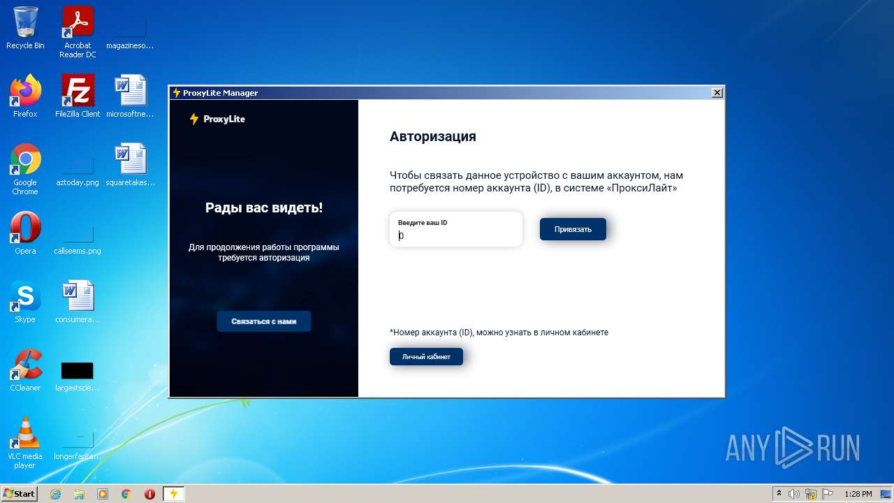This screenshot has height=503, width=894.
Task: Focus the Введите ваш ID input field
Action: pos(456,229)
